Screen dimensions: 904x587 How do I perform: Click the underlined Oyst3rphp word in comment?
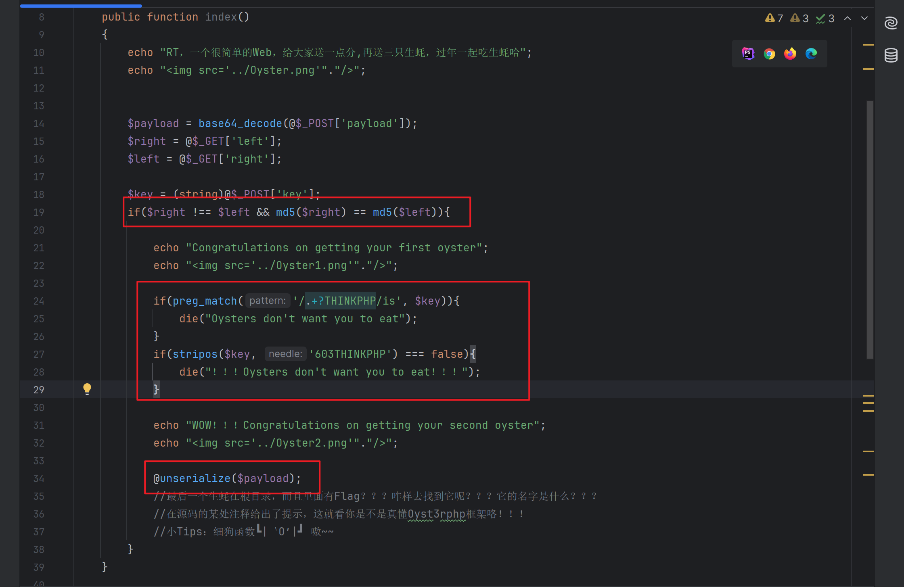437,514
